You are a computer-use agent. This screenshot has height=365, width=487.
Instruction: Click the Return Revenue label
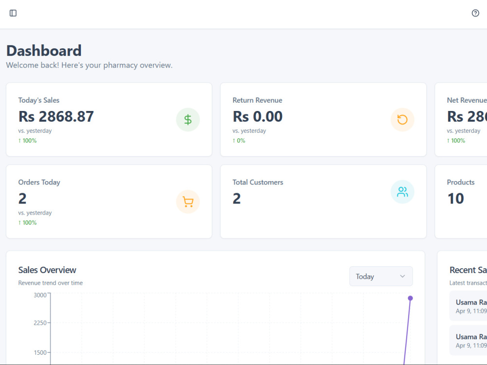click(258, 100)
